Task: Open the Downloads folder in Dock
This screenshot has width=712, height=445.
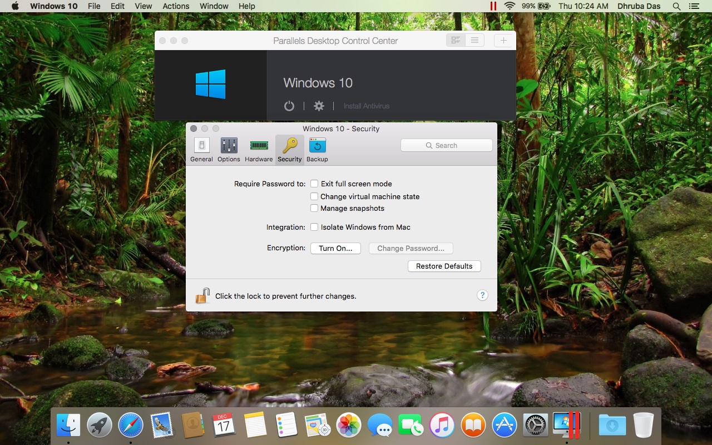Action: point(612,426)
